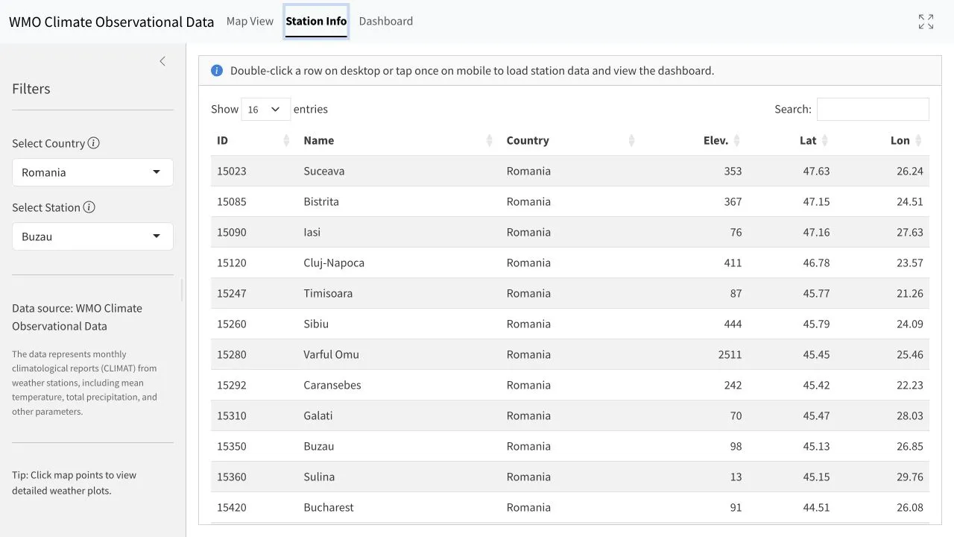Screen dimensions: 954x537
Task: Click station ID 15090
Action: coord(232,232)
